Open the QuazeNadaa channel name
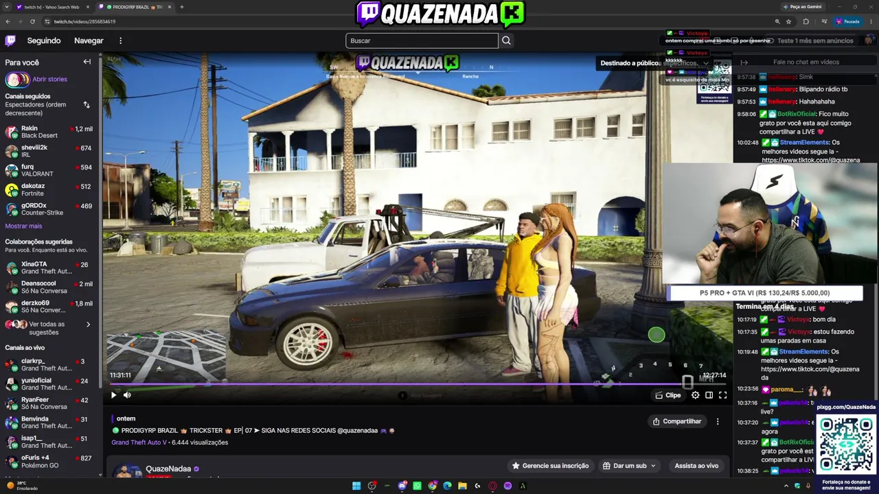 pyautogui.click(x=168, y=469)
